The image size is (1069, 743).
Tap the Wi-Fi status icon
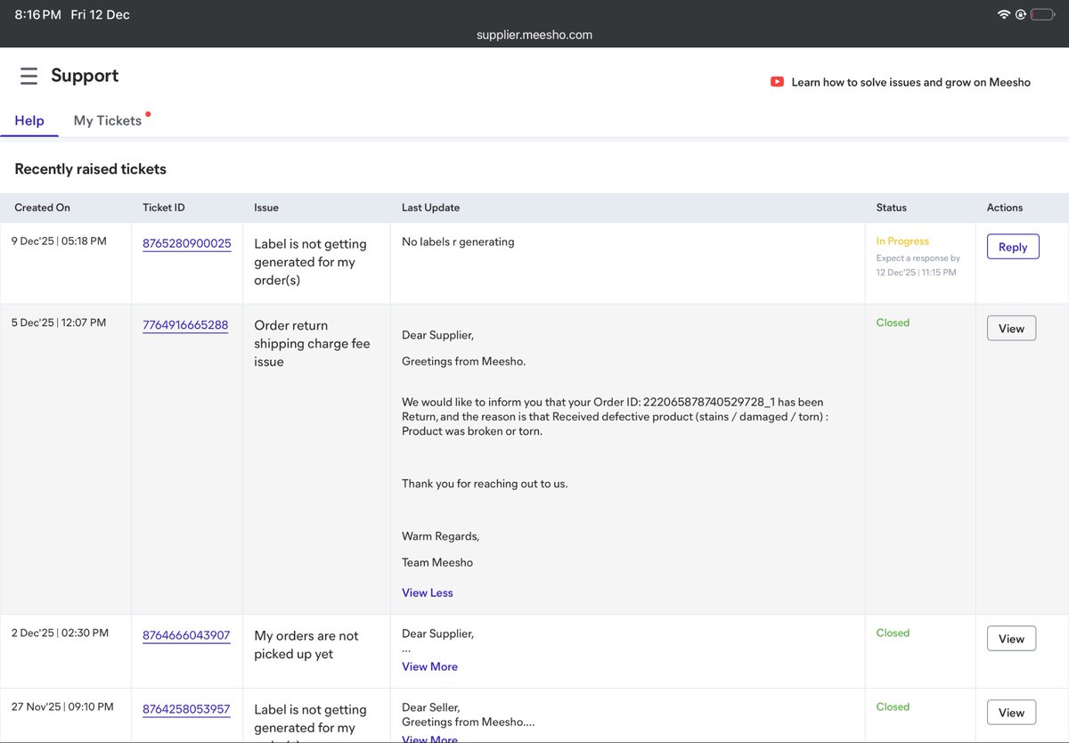[1004, 15]
